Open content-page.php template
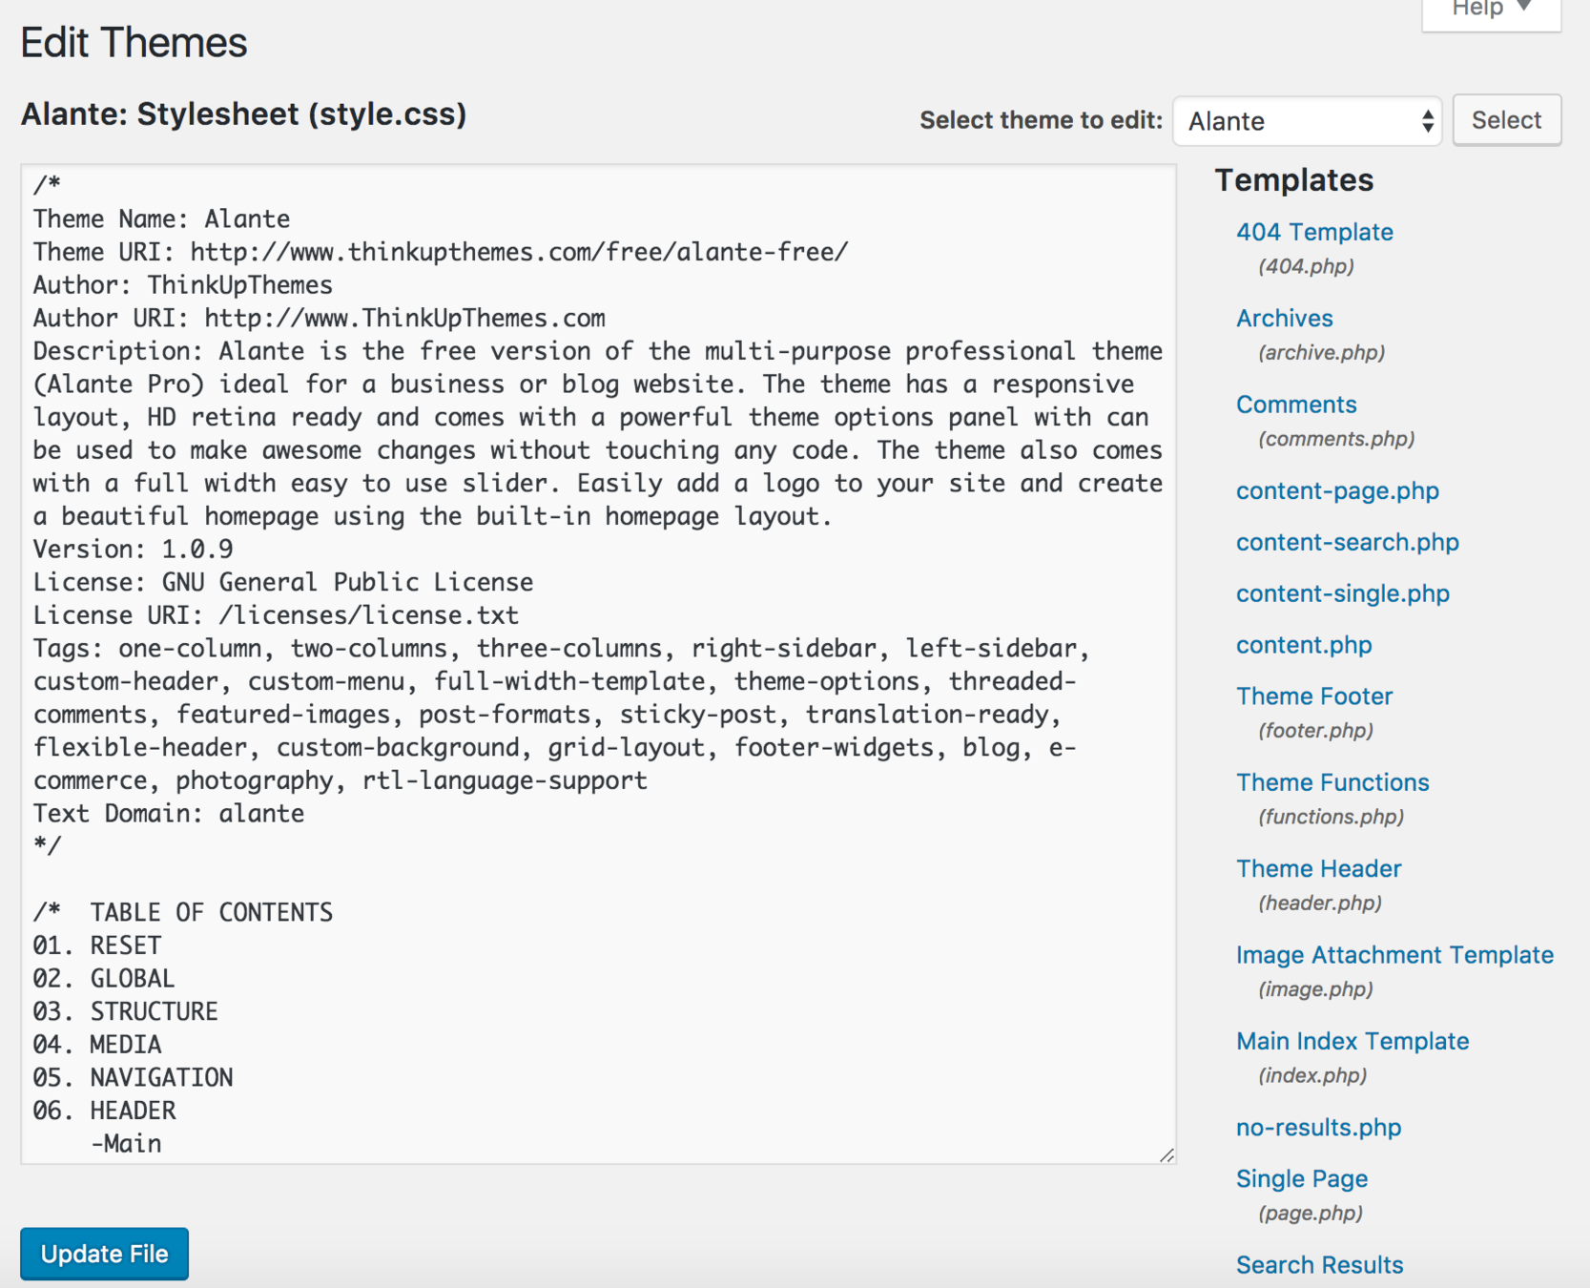 pos(1337,490)
